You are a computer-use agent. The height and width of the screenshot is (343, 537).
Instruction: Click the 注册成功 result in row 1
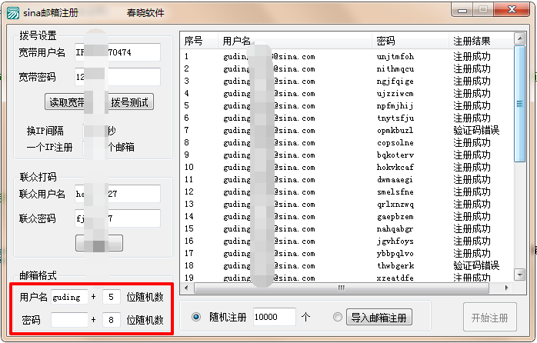coord(472,56)
